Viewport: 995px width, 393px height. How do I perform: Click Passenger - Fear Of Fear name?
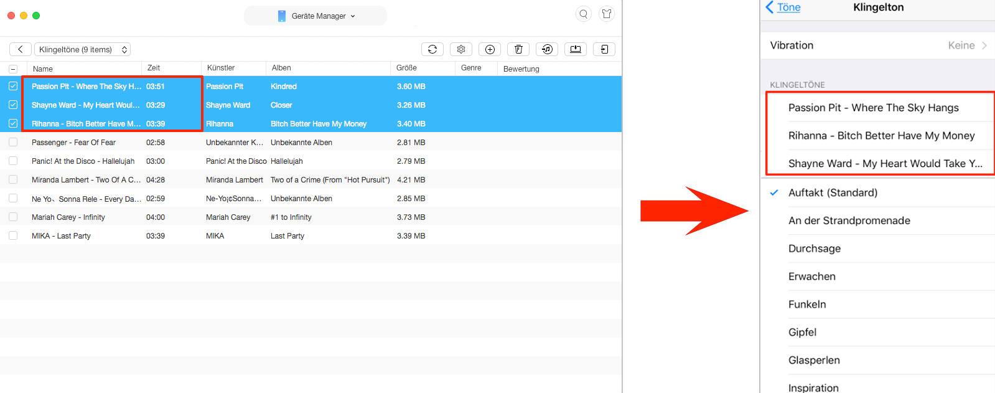73,143
